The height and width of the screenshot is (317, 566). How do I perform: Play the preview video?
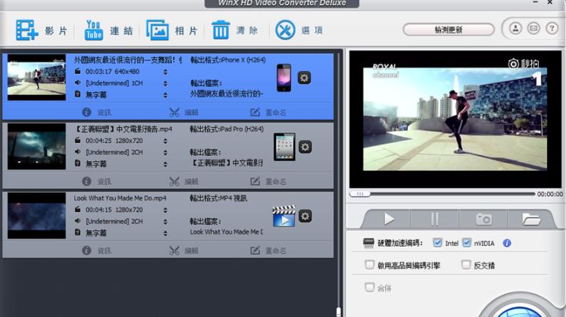389,219
